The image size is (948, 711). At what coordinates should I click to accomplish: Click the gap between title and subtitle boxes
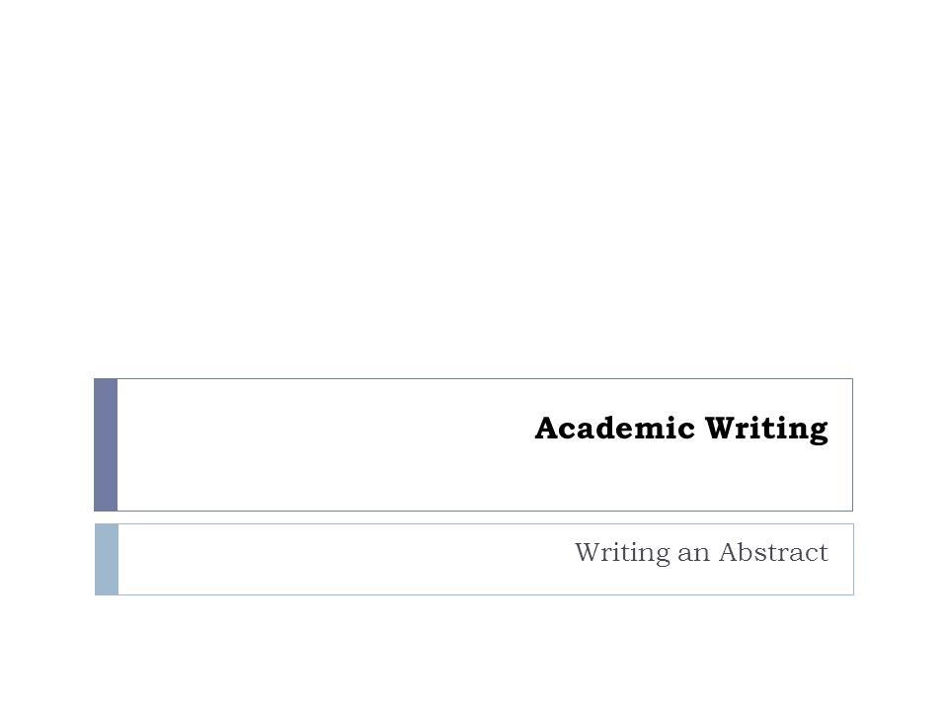point(474,517)
